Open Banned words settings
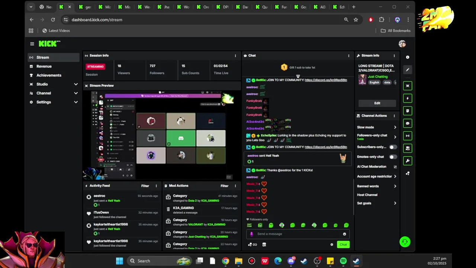Viewport: 476px width, 268px height. tap(376, 186)
